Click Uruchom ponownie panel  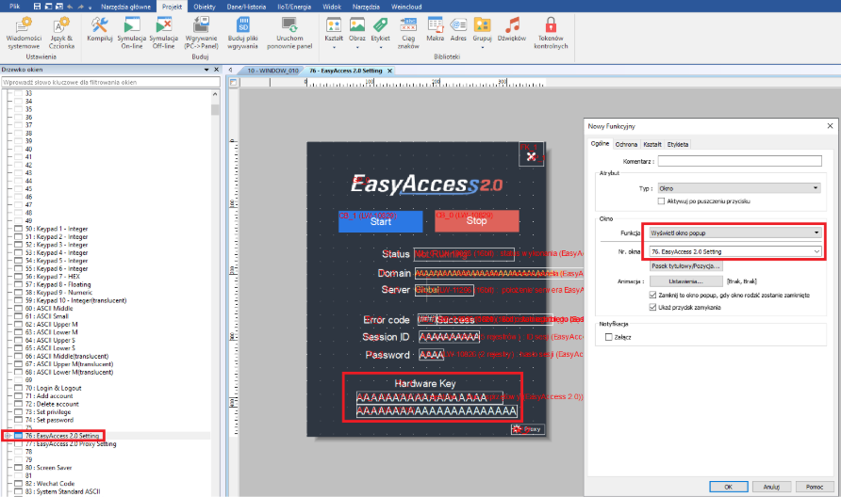tap(289, 33)
